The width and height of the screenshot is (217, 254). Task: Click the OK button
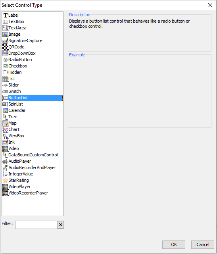(174, 244)
